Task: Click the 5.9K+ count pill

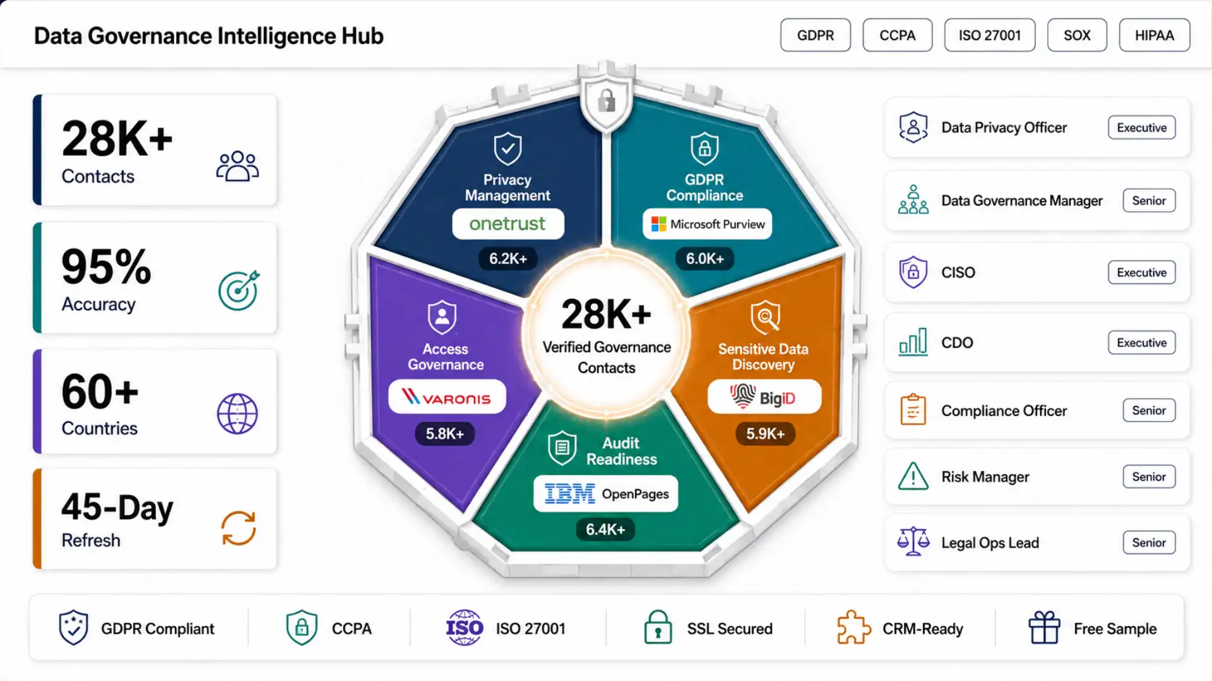Action: [765, 434]
